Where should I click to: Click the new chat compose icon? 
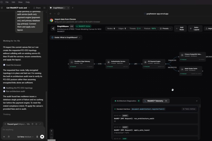click(x=2, y=8)
